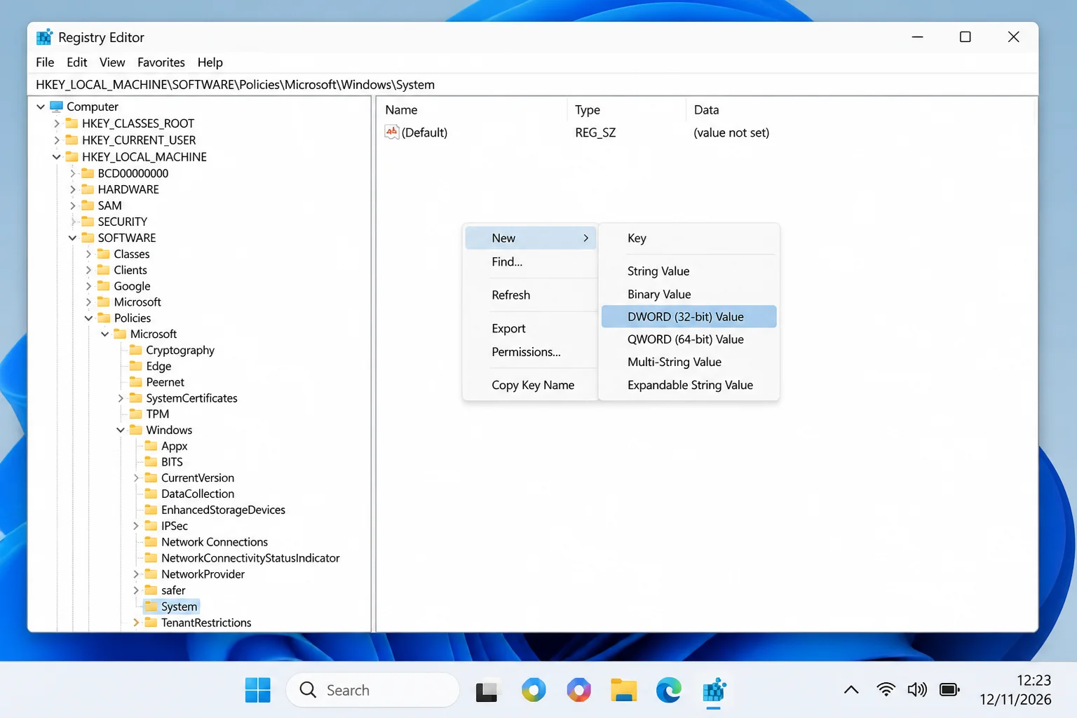Viewport: 1077px width, 718px height.
Task: Collapse the SOFTWARE key
Action: [72, 238]
